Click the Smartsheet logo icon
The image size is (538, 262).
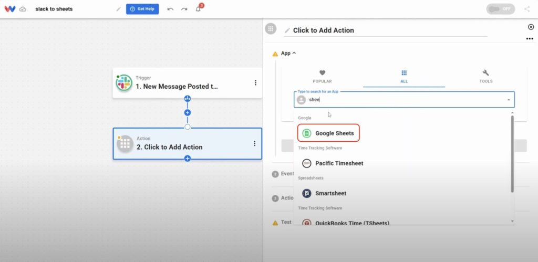pyautogui.click(x=307, y=193)
